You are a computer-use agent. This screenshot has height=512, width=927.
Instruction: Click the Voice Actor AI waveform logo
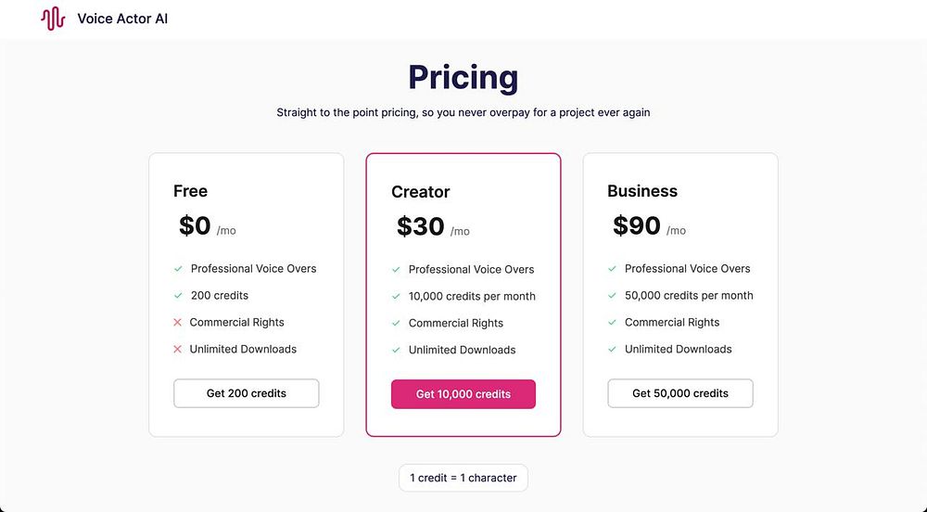tap(53, 19)
